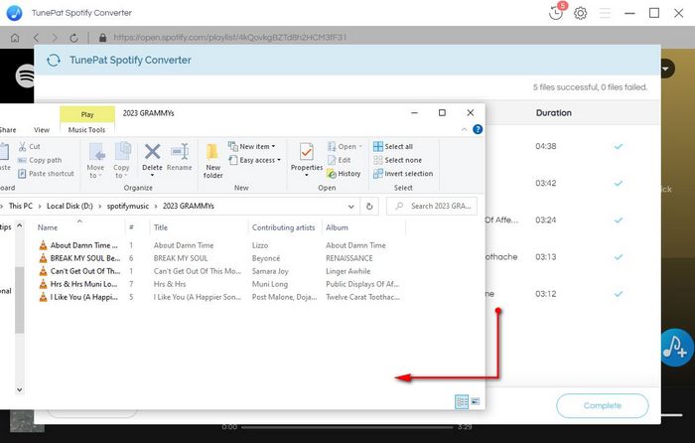Navigate forward in TunePat browser bar
The height and width of the screenshot is (443, 695).
[55, 38]
